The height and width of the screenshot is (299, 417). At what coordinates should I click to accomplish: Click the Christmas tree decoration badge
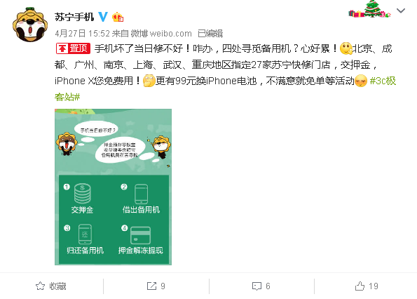[x=370, y=9]
